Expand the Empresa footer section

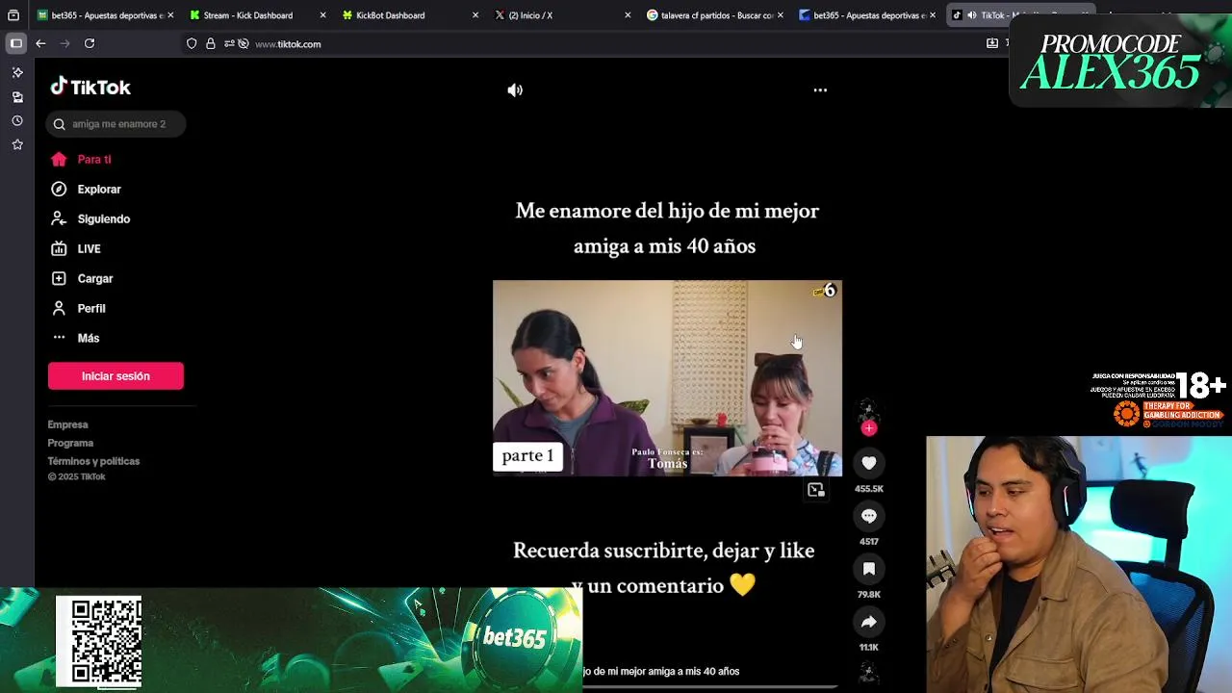[x=68, y=424]
